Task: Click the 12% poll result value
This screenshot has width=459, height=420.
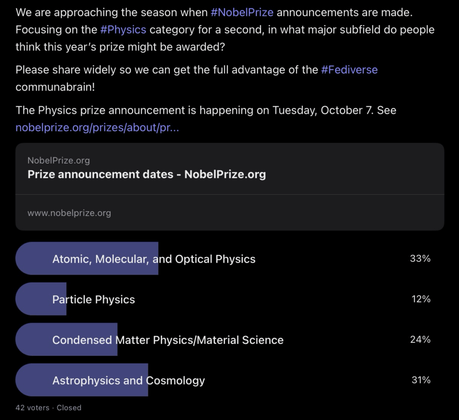Action: tap(420, 299)
